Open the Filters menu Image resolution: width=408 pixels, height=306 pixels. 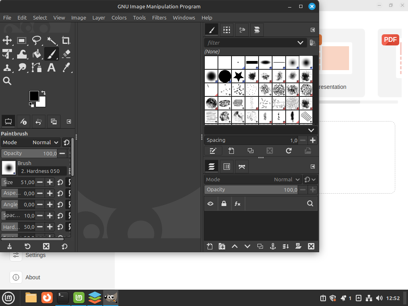pyautogui.click(x=159, y=18)
